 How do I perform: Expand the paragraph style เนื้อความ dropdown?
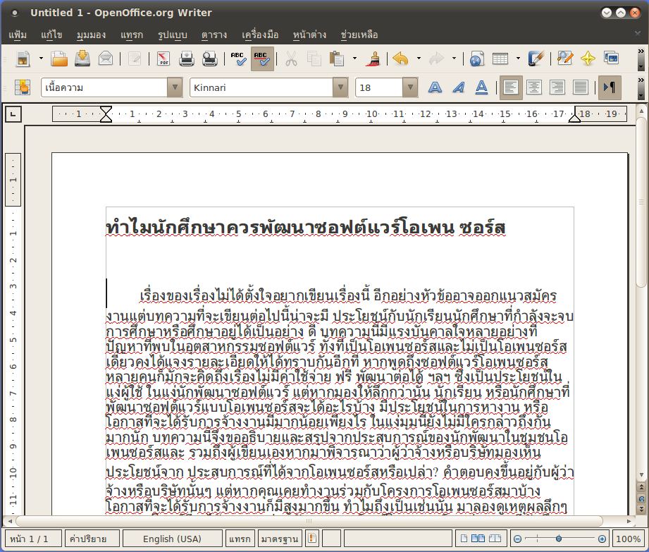click(175, 87)
